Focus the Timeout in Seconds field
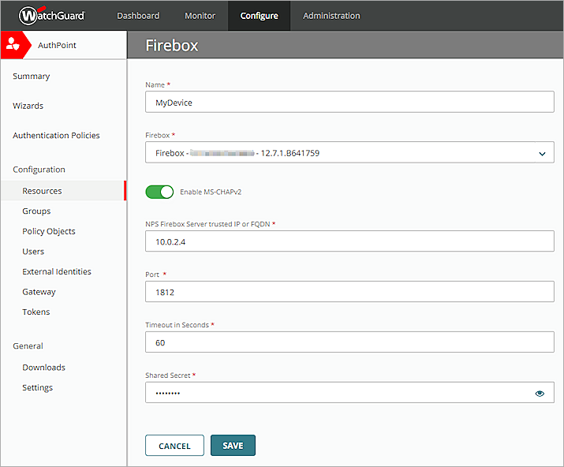 [x=349, y=342]
